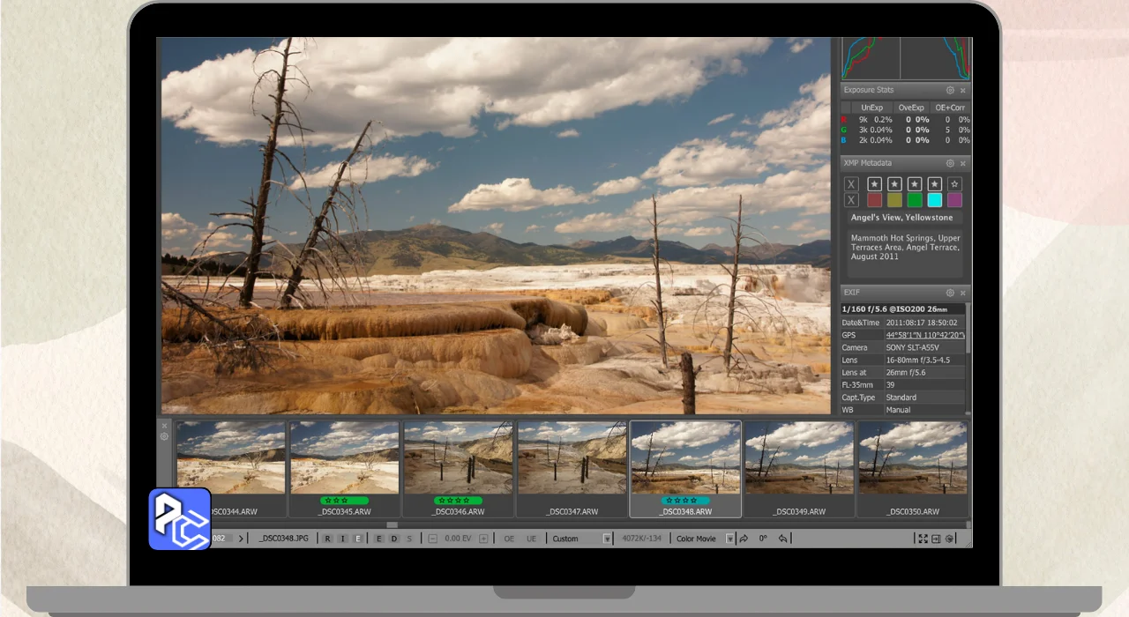The width and height of the screenshot is (1129, 617).
Task: Close the XMP Metadata panel
Action: pyautogui.click(x=963, y=163)
